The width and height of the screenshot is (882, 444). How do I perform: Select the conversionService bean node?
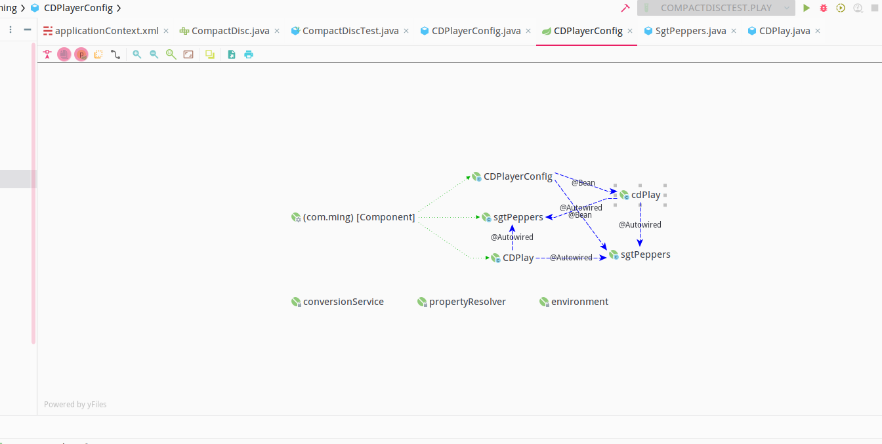point(337,302)
